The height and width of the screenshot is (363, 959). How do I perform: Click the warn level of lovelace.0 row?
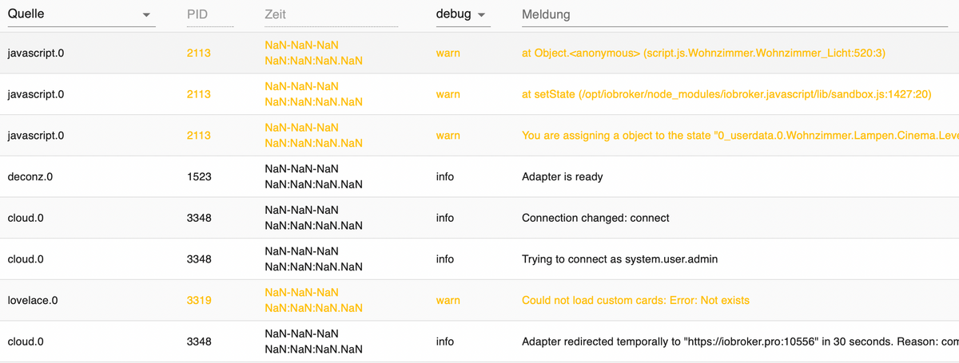(x=448, y=301)
